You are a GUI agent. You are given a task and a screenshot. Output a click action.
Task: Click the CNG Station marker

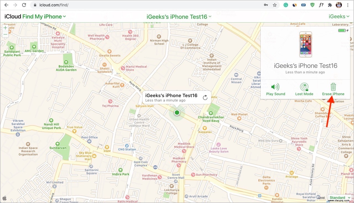pyautogui.click(x=127, y=146)
